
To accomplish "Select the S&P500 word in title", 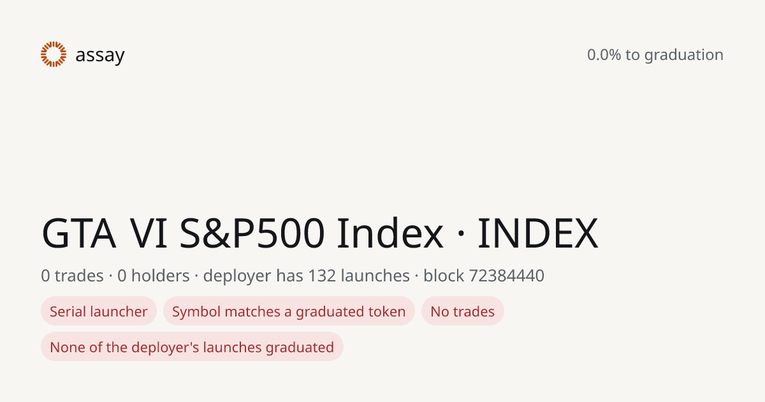I will coord(252,234).
